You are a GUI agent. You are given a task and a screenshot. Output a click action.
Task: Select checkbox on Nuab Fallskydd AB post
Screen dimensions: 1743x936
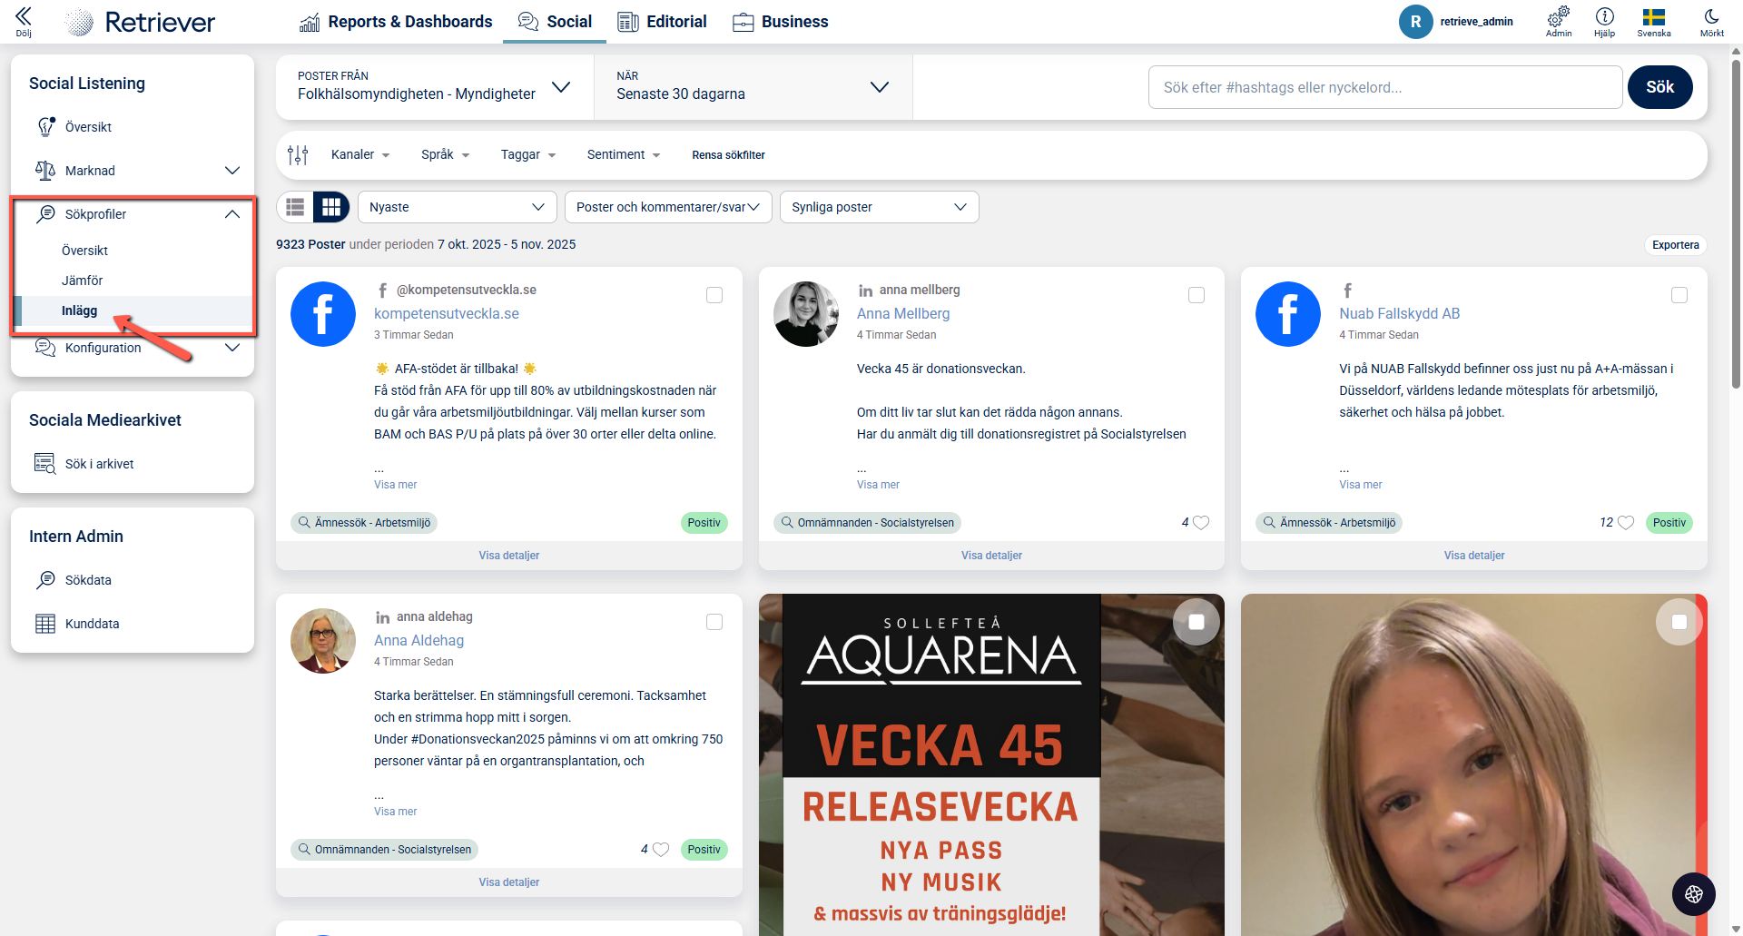(x=1679, y=295)
